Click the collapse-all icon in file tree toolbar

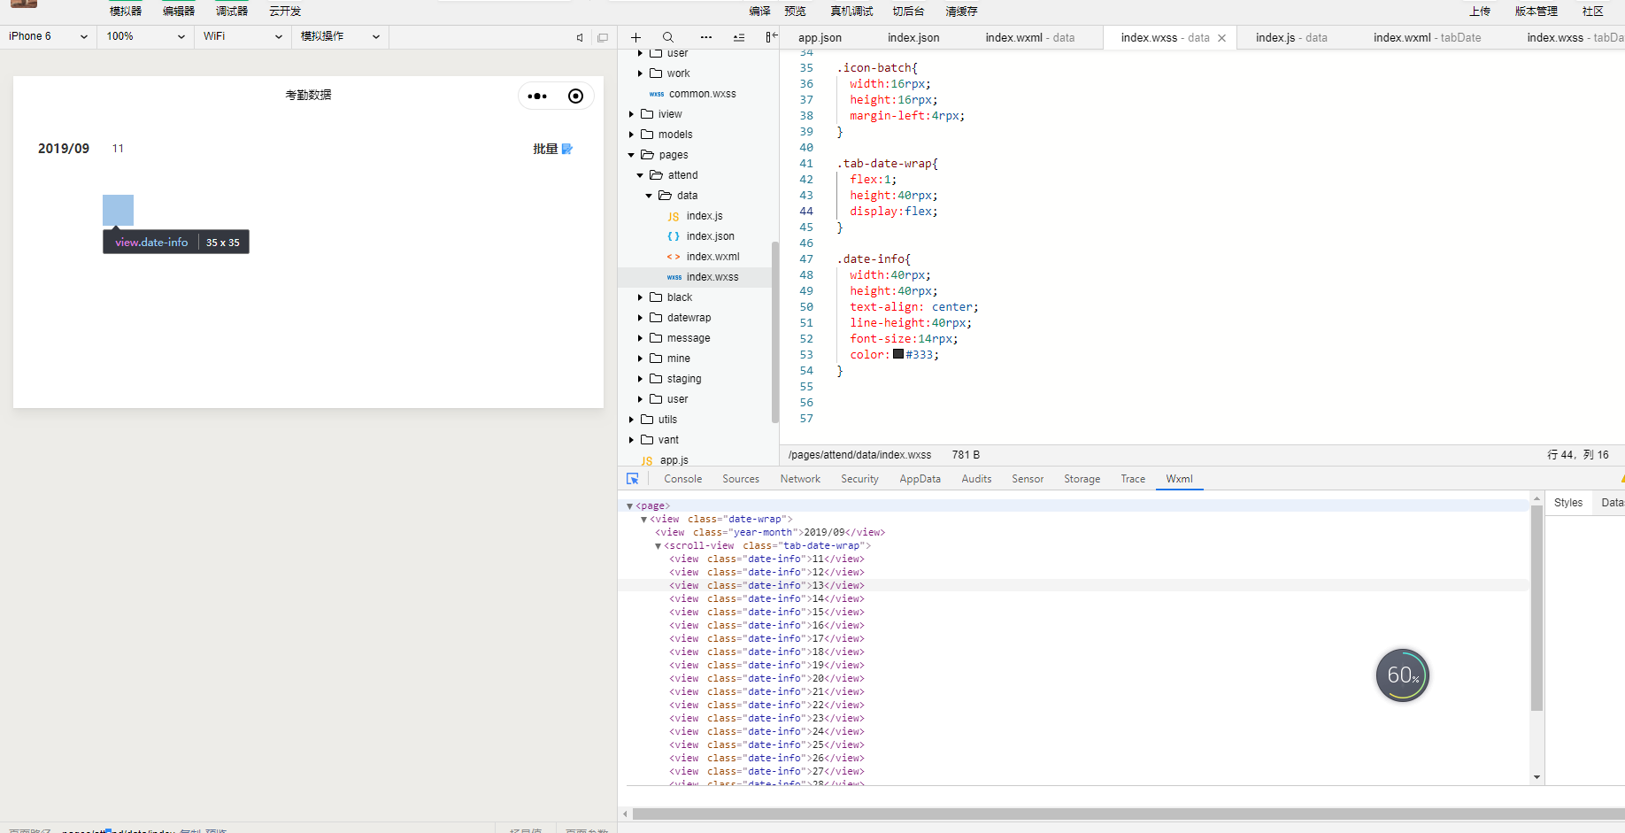pyautogui.click(x=739, y=37)
